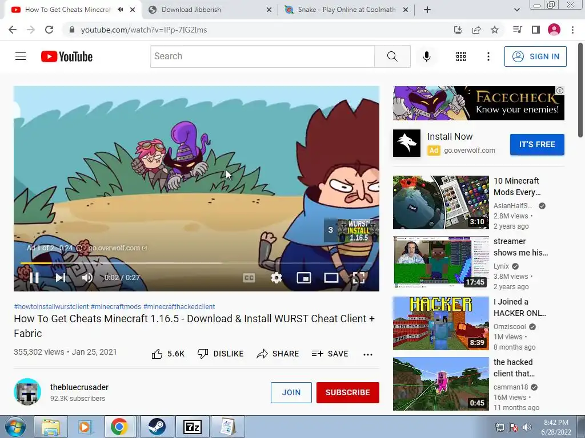Click IT'S FREE ad button
The height and width of the screenshot is (438, 585).
point(537,144)
